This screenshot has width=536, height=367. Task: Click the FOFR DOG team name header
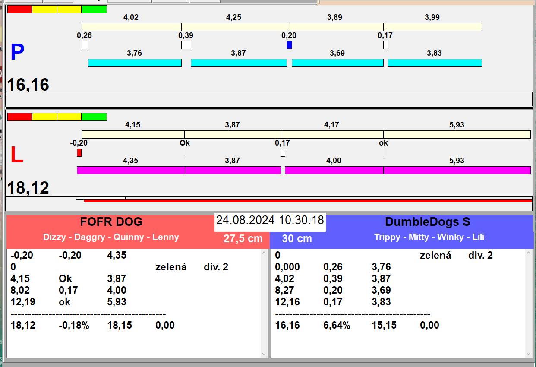111,222
